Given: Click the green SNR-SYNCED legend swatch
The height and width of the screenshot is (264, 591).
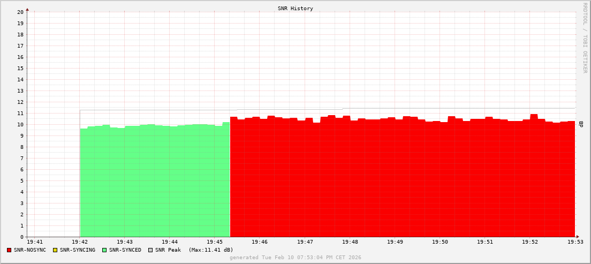Looking at the screenshot, I should pyautogui.click(x=104, y=250).
